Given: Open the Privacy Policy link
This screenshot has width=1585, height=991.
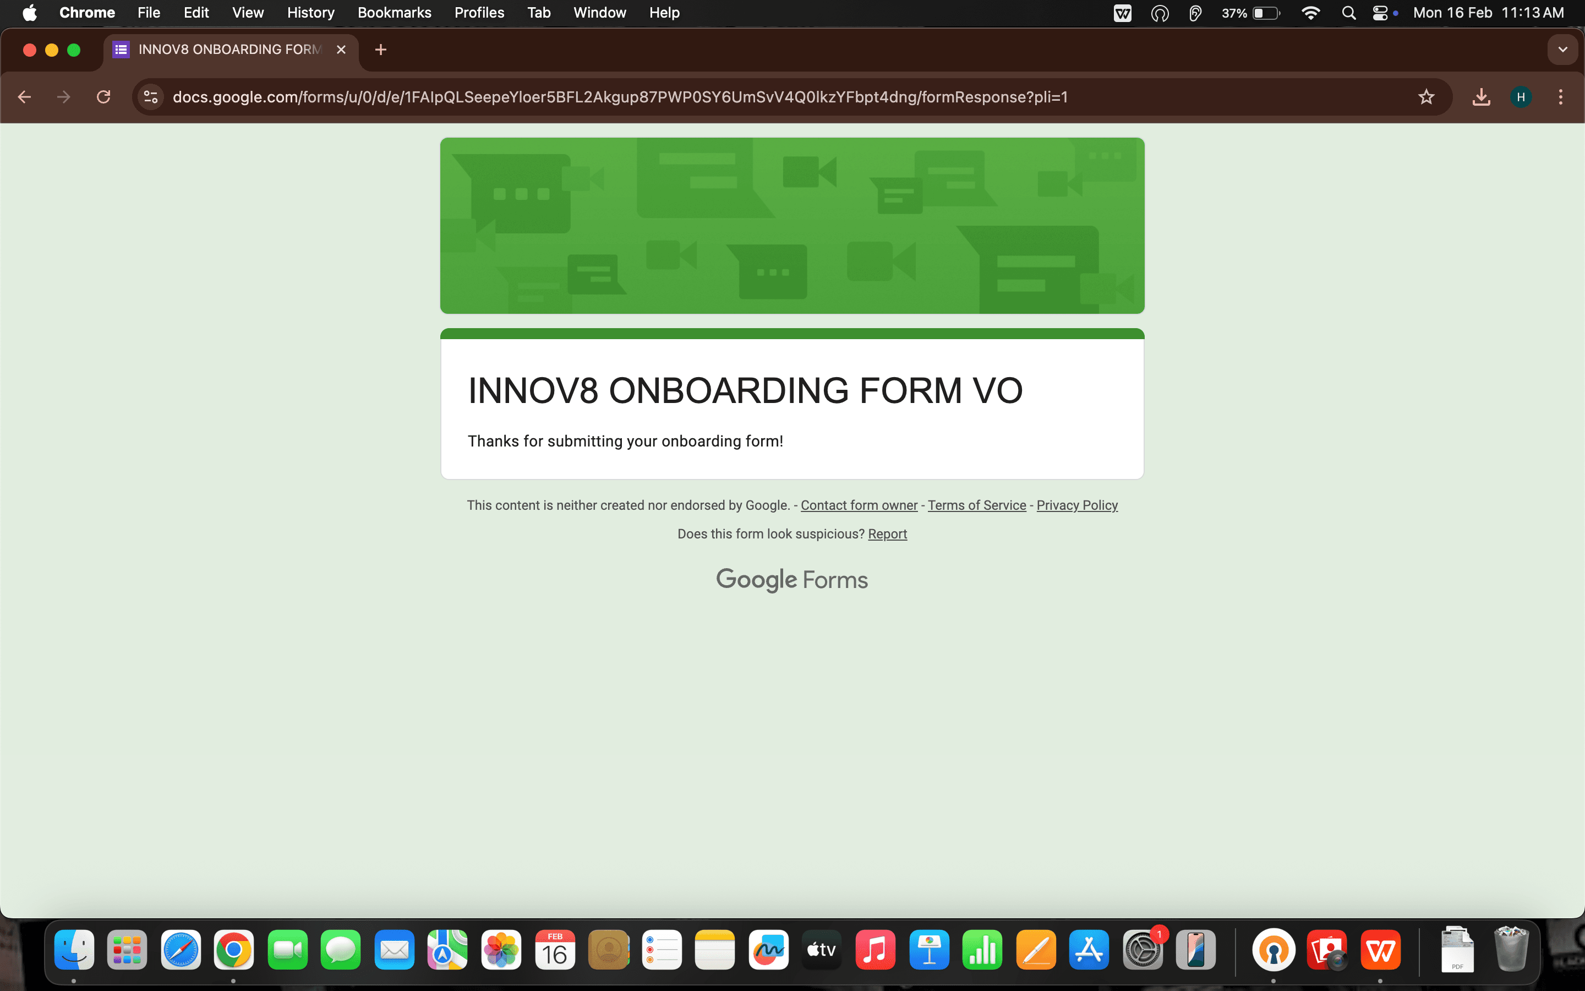Looking at the screenshot, I should (x=1076, y=505).
